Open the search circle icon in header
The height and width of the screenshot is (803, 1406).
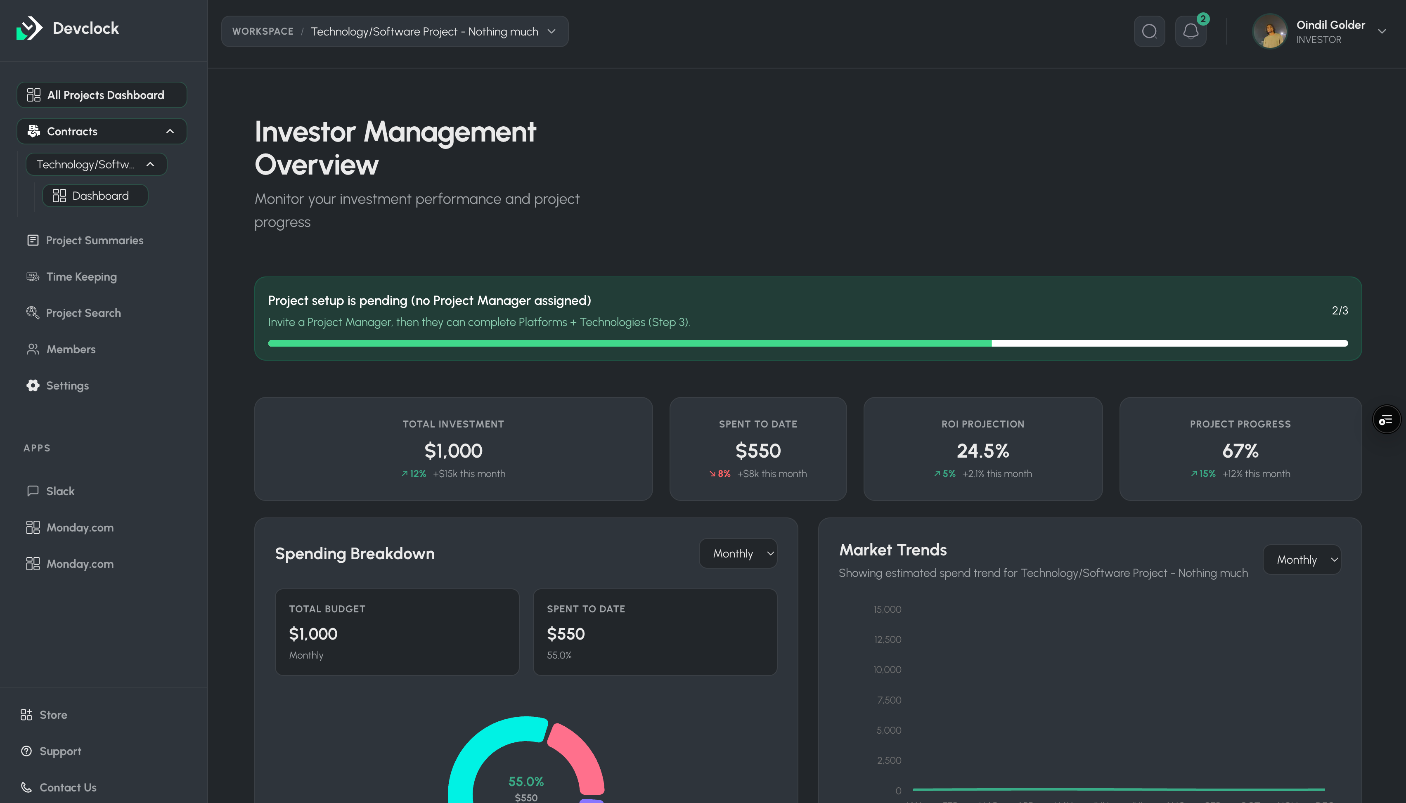coord(1149,31)
